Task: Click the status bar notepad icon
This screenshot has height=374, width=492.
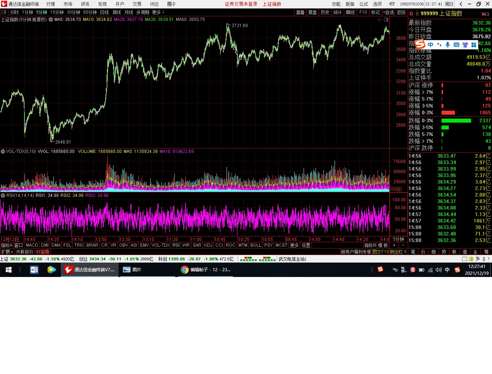Action: pos(465,259)
